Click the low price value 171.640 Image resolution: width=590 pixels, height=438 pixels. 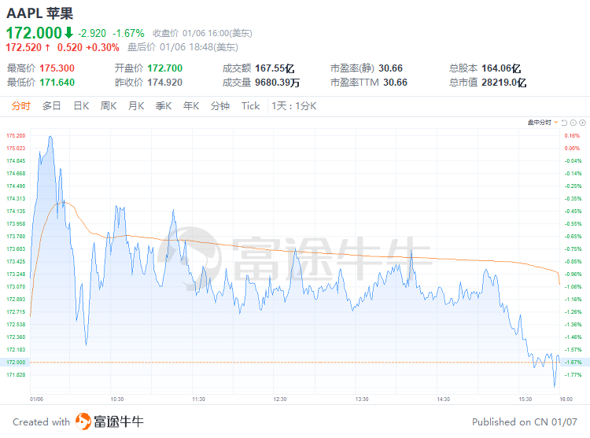[x=57, y=82]
